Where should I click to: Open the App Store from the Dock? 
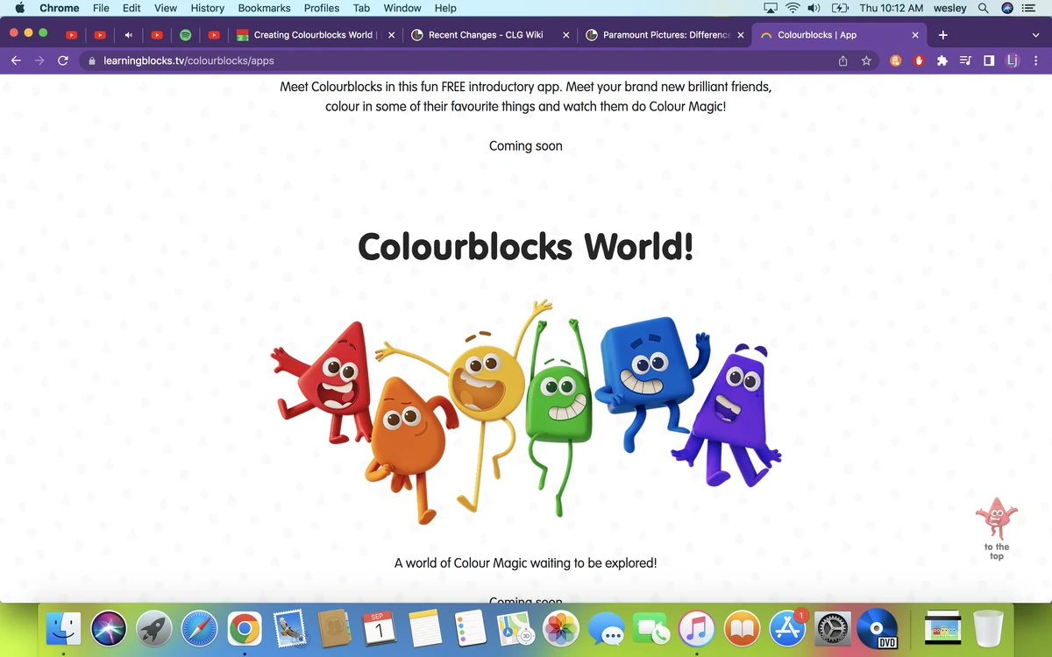tap(786, 627)
